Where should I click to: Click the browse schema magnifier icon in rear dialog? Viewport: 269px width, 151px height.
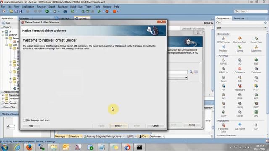[x=191, y=72]
